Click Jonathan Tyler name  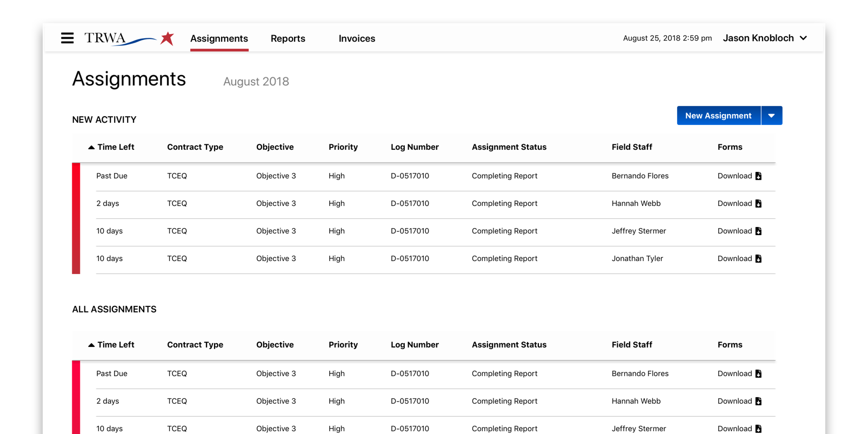pos(637,259)
